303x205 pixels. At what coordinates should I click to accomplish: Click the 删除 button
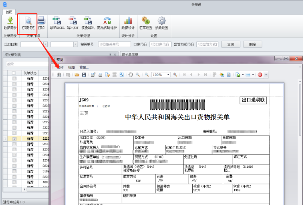click(253, 44)
